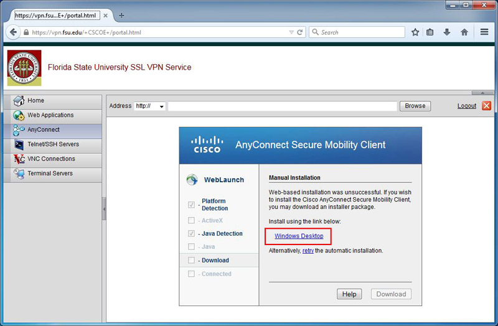The image size is (498, 326).
Task: Click the WebLaunch globe icon
Action: (192, 180)
